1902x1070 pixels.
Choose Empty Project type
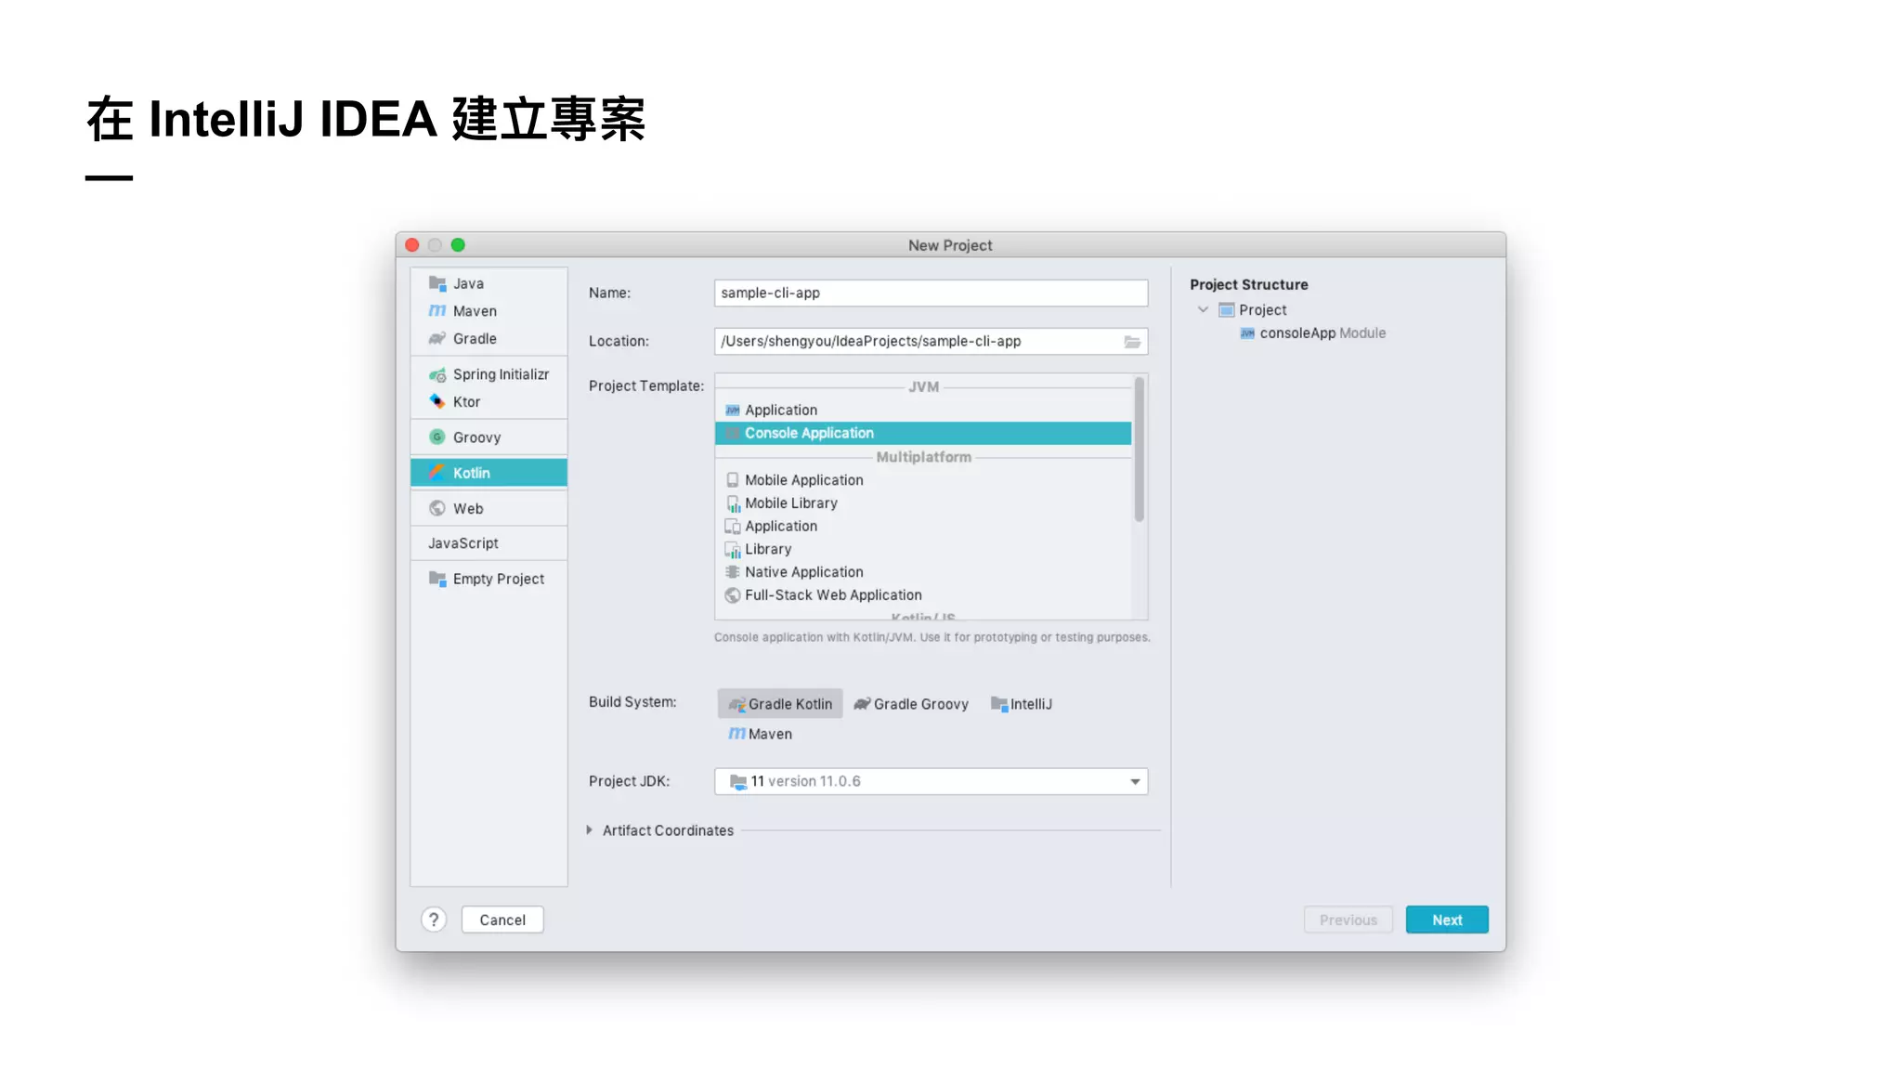(x=489, y=579)
